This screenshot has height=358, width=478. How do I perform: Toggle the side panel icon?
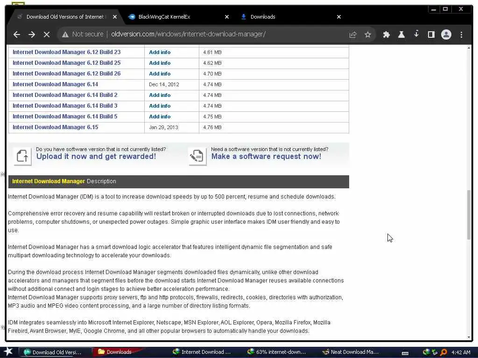pyautogui.click(x=431, y=34)
